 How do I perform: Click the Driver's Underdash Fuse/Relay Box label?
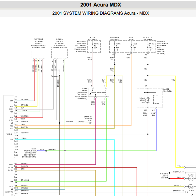pos(162,47)
